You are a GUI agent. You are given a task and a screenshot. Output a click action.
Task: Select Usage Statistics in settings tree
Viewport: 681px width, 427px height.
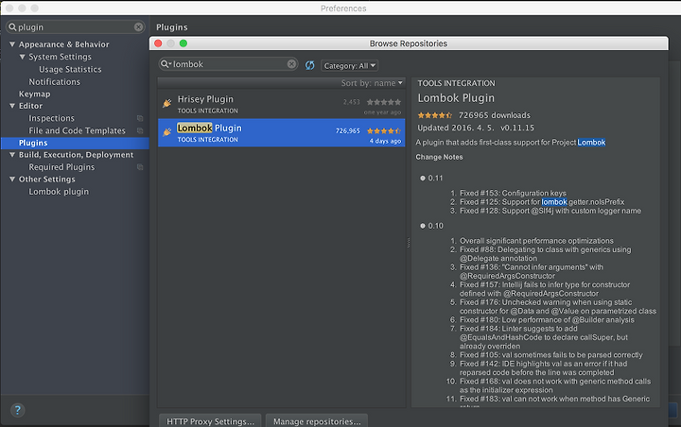[70, 69]
